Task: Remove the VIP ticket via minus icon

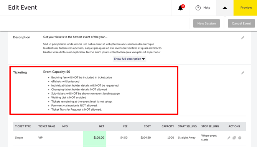Action: pos(240,138)
